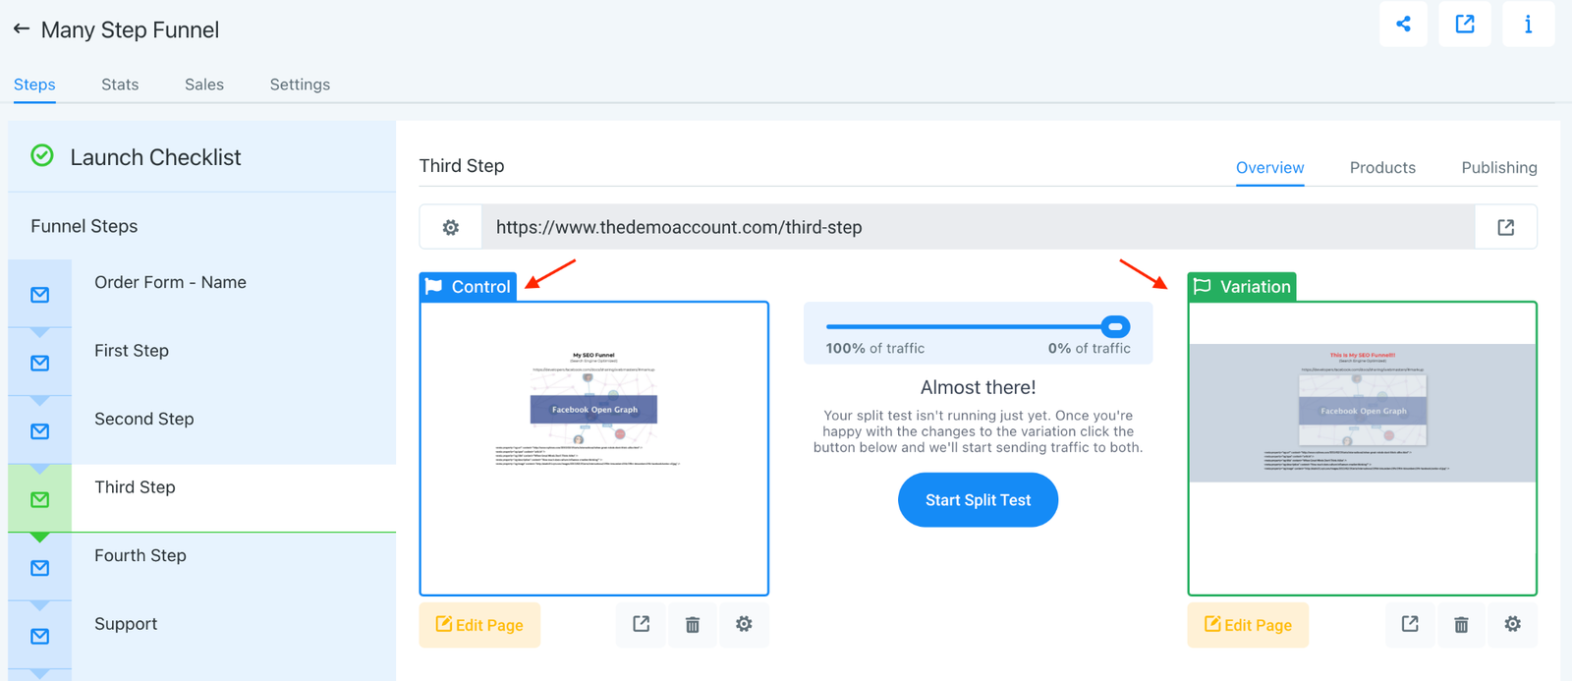
Task: Go to the Publishing tab
Action: pyautogui.click(x=1498, y=168)
